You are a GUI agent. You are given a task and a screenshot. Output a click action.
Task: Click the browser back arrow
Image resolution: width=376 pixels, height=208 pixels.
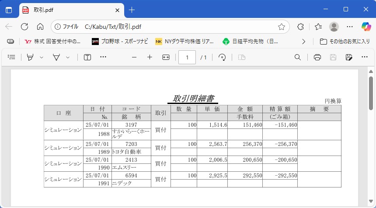pyautogui.click(x=9, y=27)
